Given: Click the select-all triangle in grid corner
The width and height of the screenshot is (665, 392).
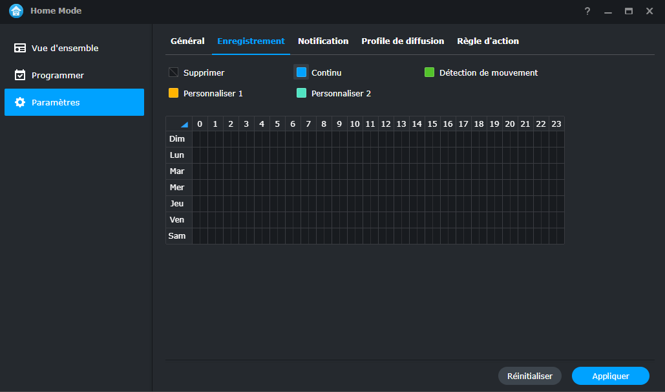Looking at the screenshot, I should point(184,124).
